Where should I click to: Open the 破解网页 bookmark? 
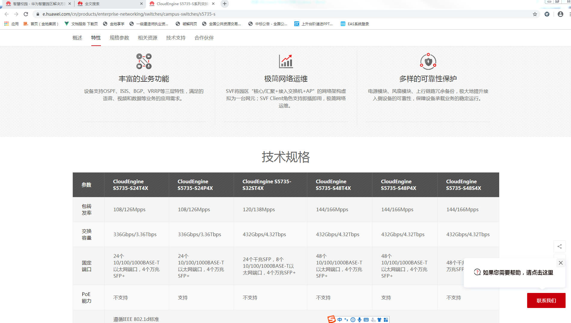click(x=186, y=24)
